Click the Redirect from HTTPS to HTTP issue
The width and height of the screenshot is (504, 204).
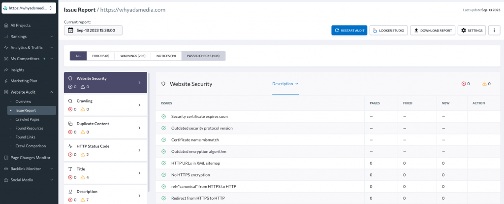tap(198, 198)
